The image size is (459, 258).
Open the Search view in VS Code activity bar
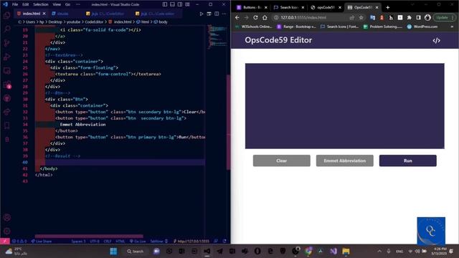click(7, 29)
